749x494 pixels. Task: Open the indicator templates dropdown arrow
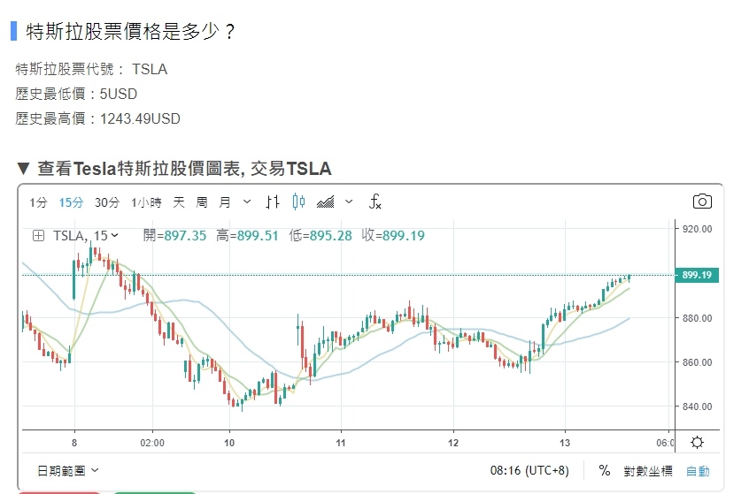pos(349,202)
